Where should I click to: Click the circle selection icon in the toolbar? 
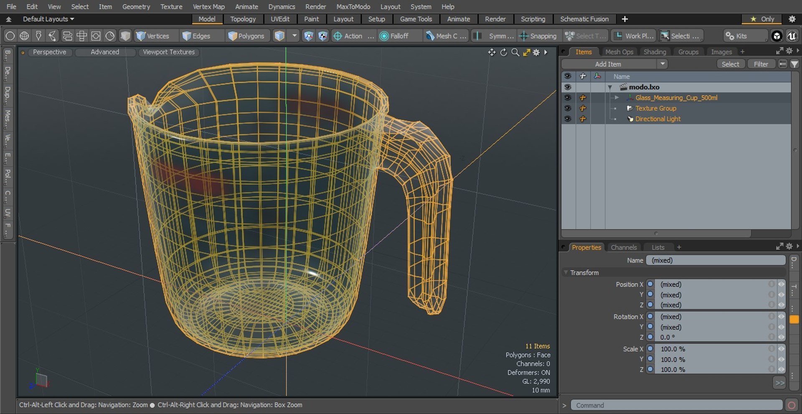click(x=10, y=36)
